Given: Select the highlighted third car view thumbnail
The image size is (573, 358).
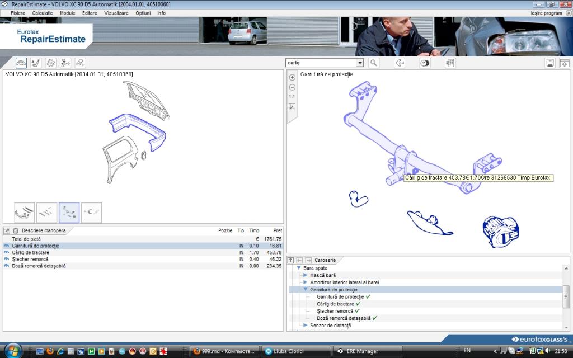Looking at the screenshot, I should click(x=69, y=213).
